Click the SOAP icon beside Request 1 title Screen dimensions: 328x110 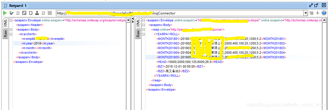pos(5,5)
